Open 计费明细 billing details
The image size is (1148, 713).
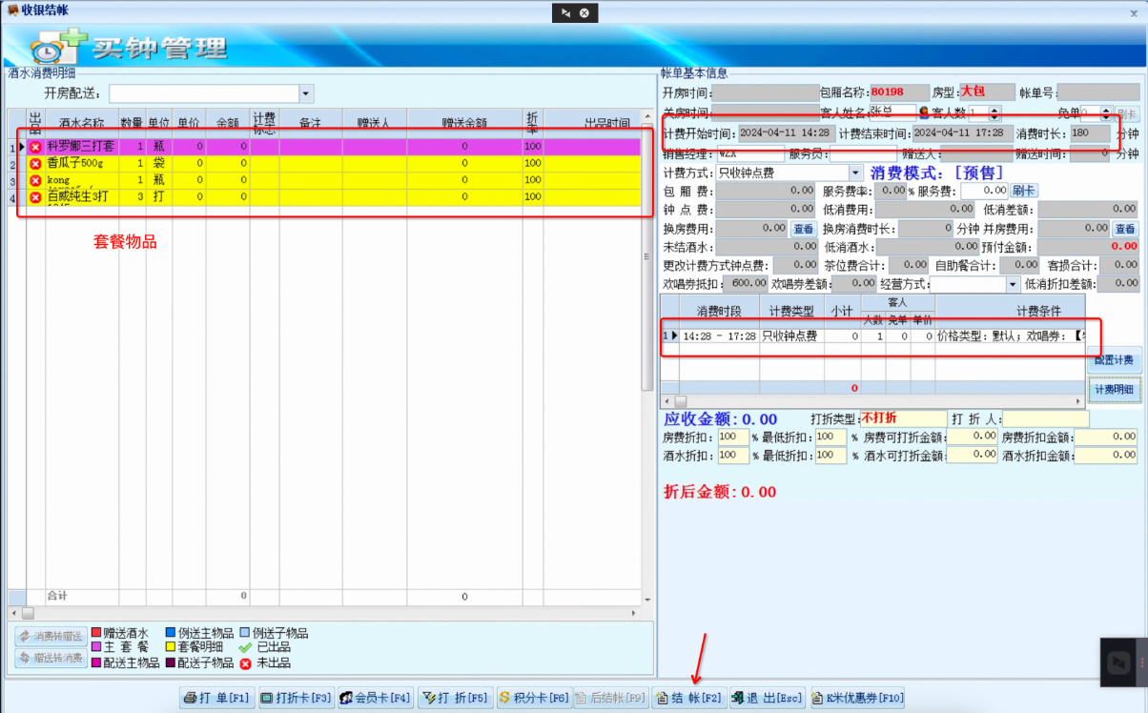coord(1114,389)
